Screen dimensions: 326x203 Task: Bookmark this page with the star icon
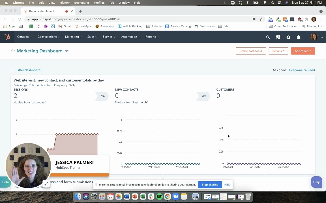(x=261, y=19)
